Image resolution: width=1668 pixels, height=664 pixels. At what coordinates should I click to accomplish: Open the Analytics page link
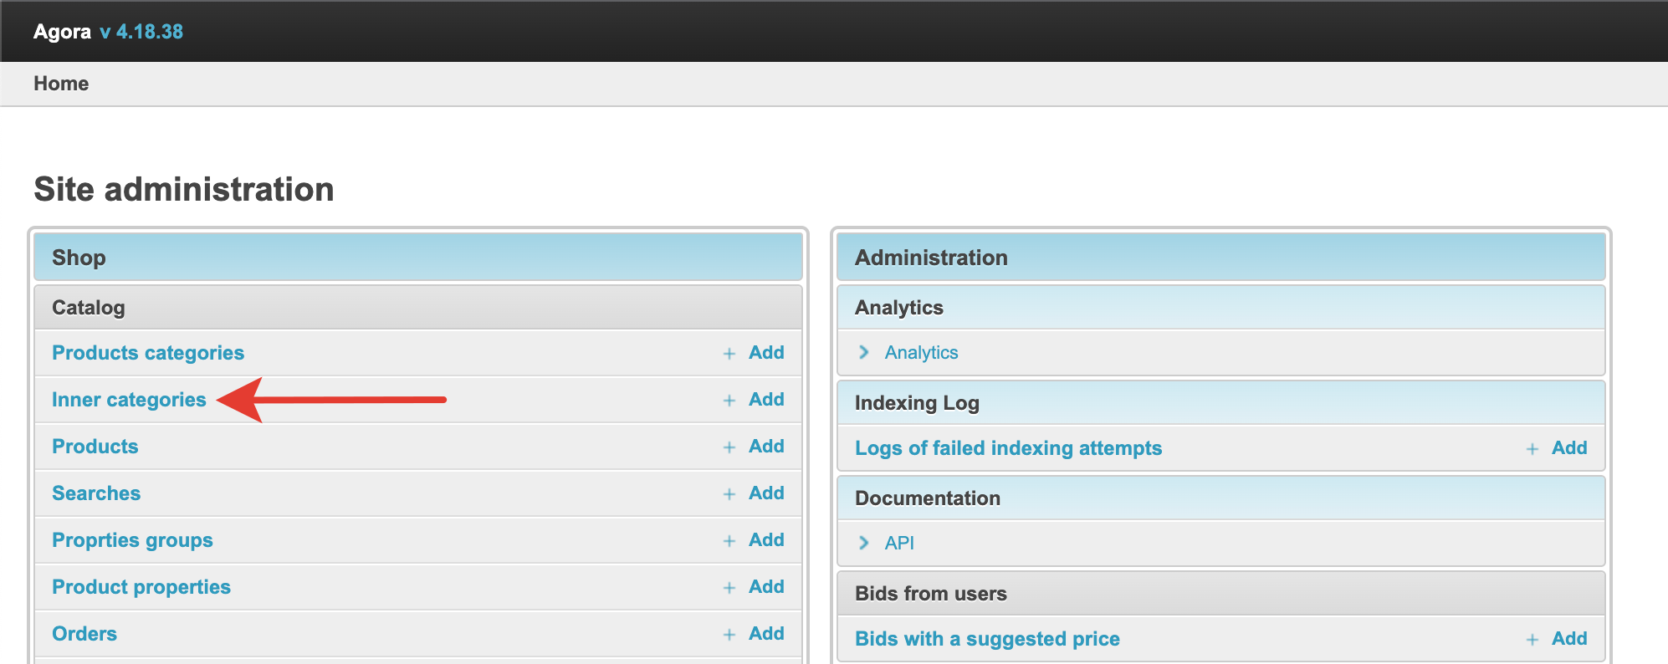(x=921, y=353)
